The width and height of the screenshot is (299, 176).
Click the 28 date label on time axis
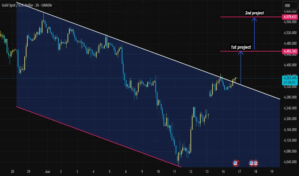[x=13, y=172]
